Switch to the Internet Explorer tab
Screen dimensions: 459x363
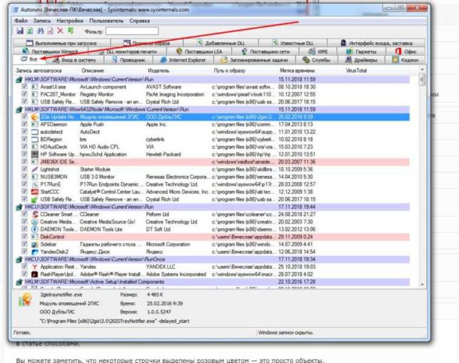(183, 60)
